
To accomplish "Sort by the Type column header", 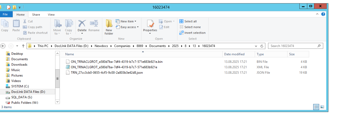I will (x=271, y=54).
